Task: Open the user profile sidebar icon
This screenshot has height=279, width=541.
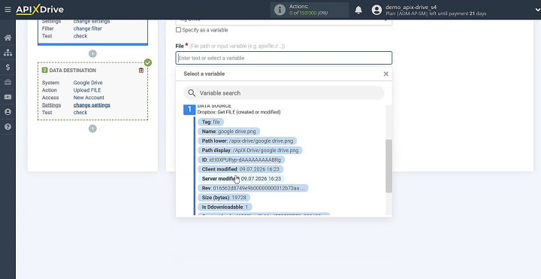Action: pos(8,112)
